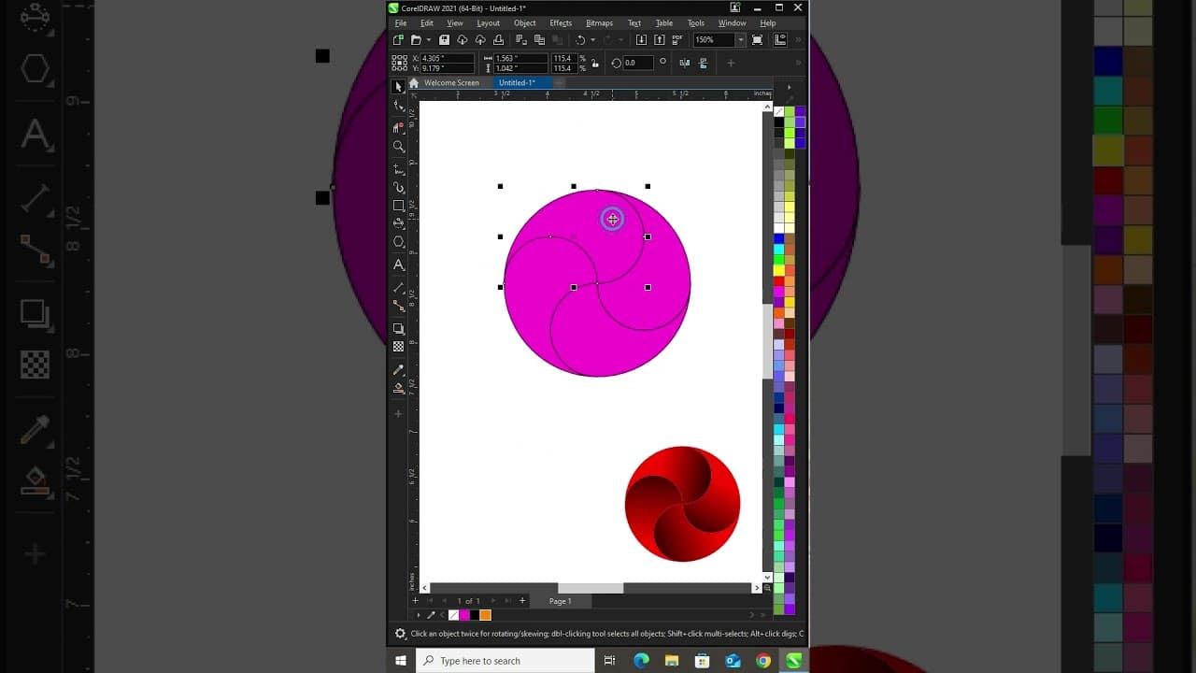This screenshot has height=673, width=1196.
Task: Open the Tools menu
Action: (696, 23)
